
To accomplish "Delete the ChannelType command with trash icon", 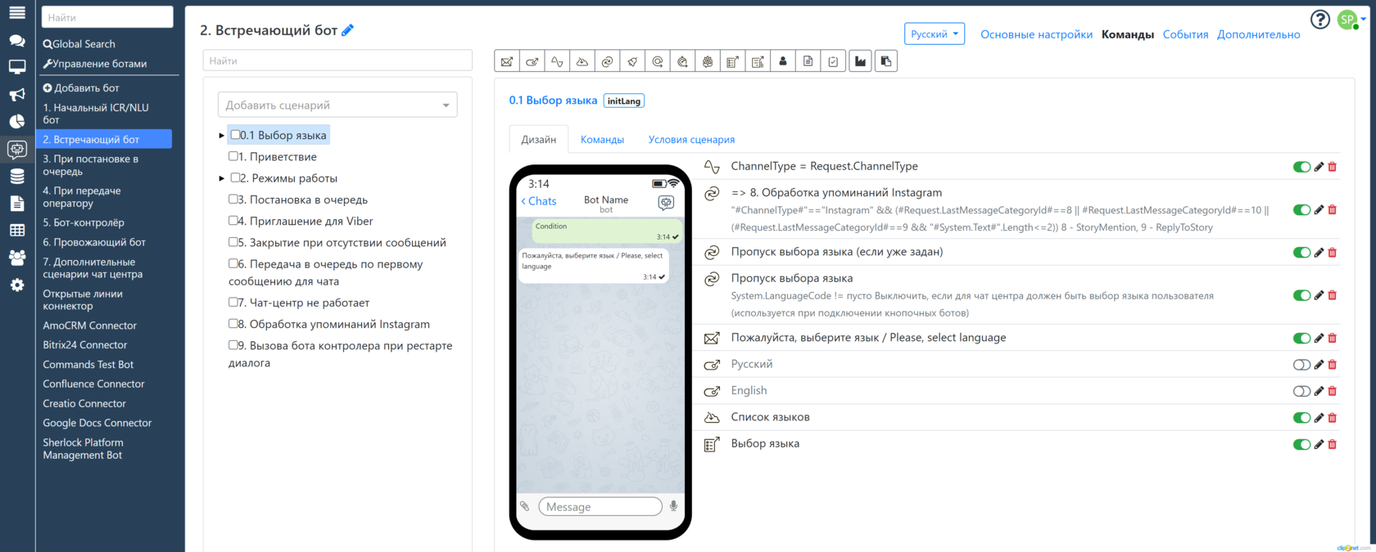I will tap(1332, 167).
